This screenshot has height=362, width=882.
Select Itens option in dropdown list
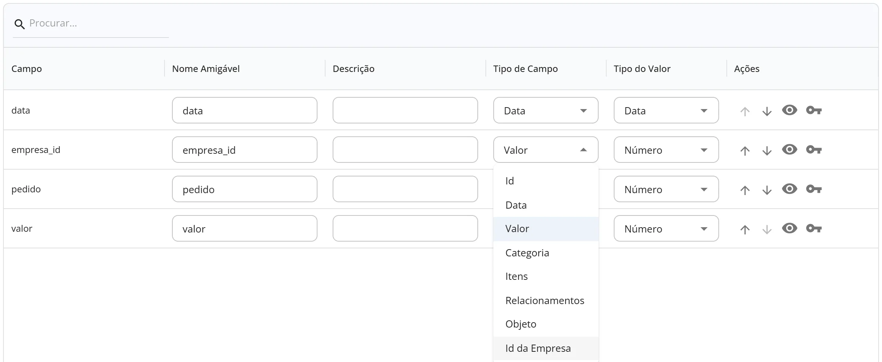[x=546, y=276]
